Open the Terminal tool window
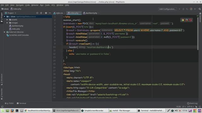The width and height of the screenshot is (202, 113). (21, 103)
